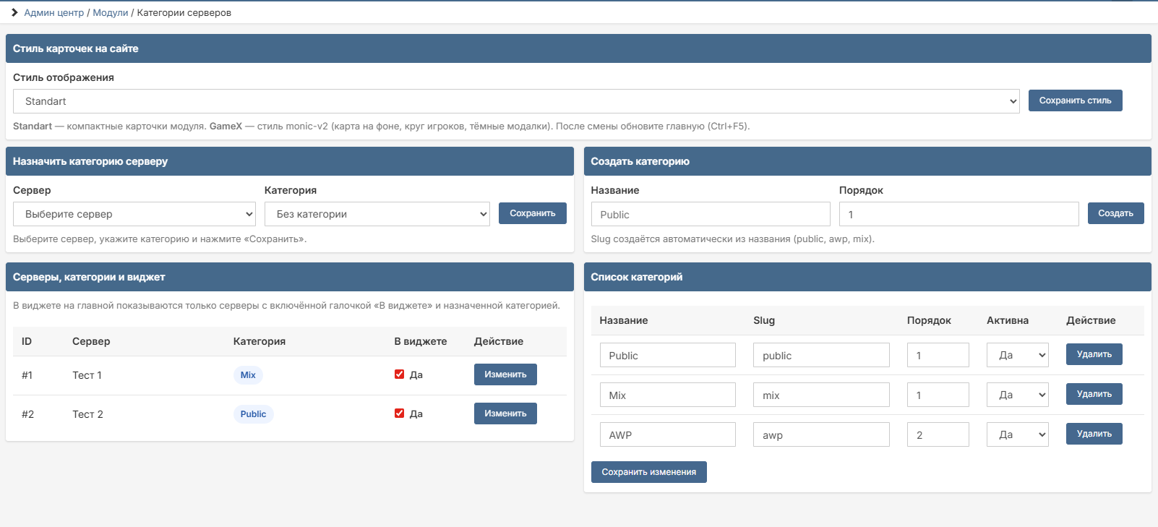Click the Создать категорию panel header
This screenshot has width=1158, height=527.
click(867, 161)
